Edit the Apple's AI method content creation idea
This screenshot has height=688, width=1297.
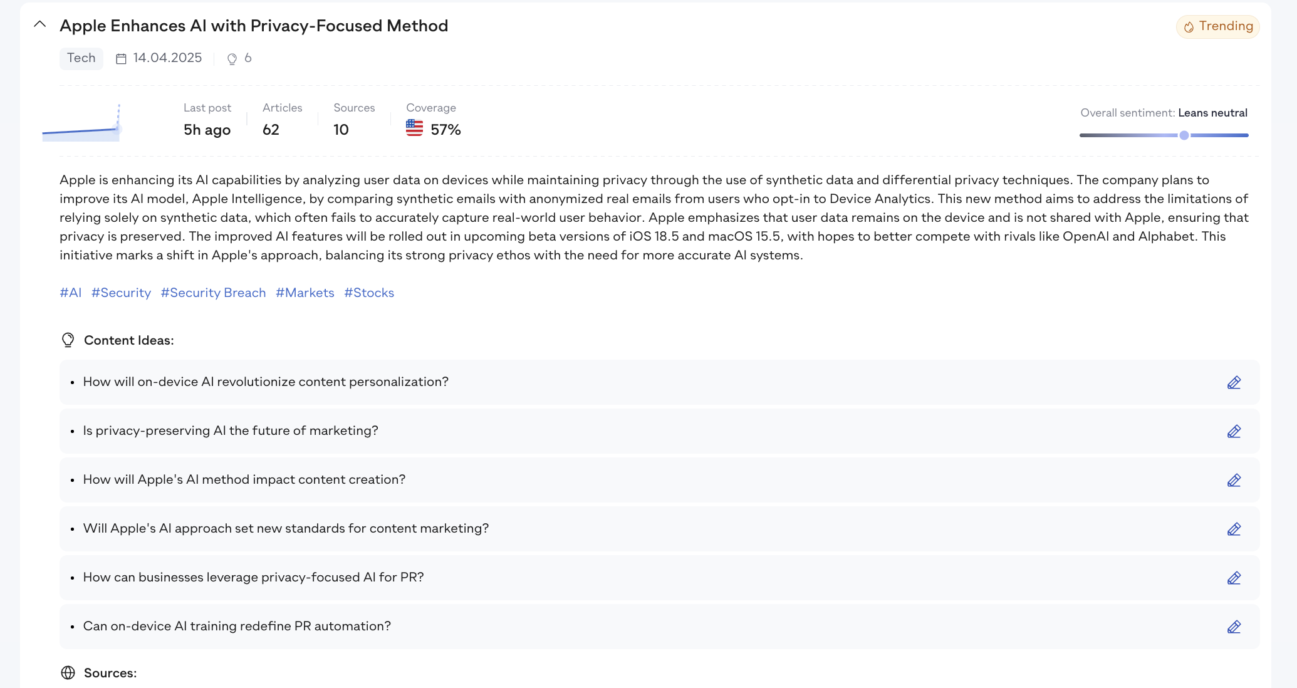pyautogui.click(x=1234, y=480)
